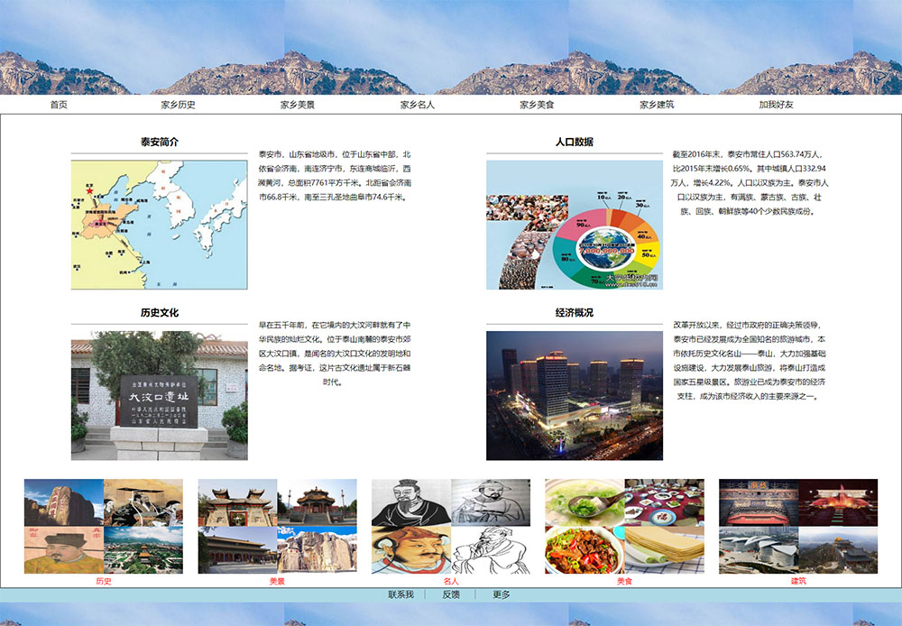Open the architecture collage thumbnail
Viewport: 902px width, 626px height.
coord(798,527)
